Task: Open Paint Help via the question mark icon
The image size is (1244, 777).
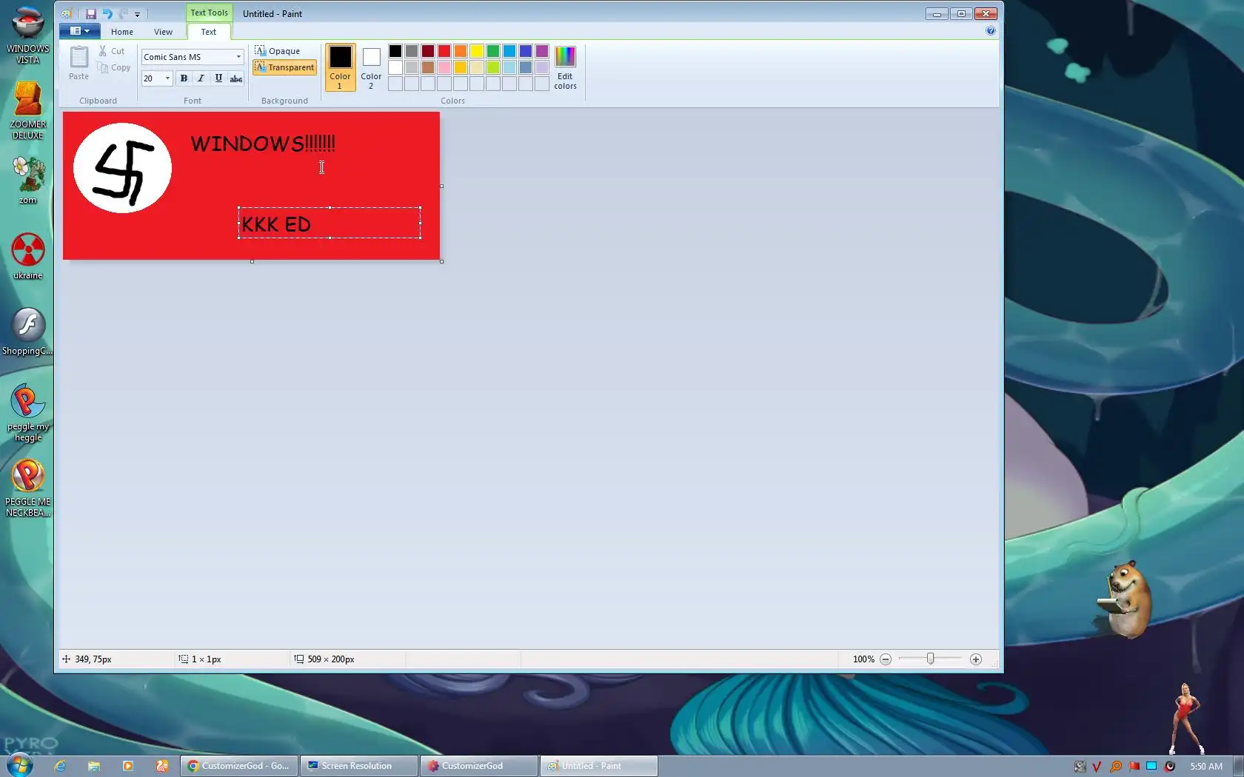Action: coord(990,31)
